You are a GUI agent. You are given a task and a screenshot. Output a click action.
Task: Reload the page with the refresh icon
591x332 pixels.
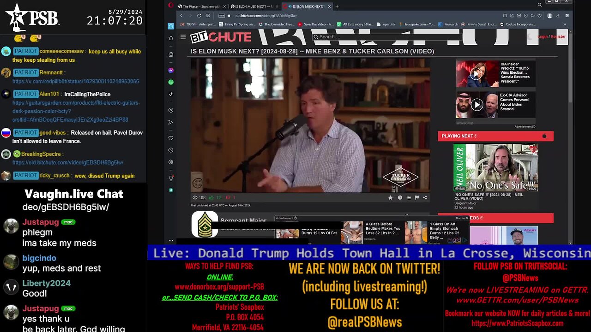(199, 16)
